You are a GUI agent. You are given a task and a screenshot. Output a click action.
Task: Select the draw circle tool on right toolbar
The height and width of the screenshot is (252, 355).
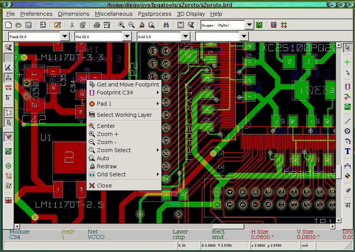point(348,131)
